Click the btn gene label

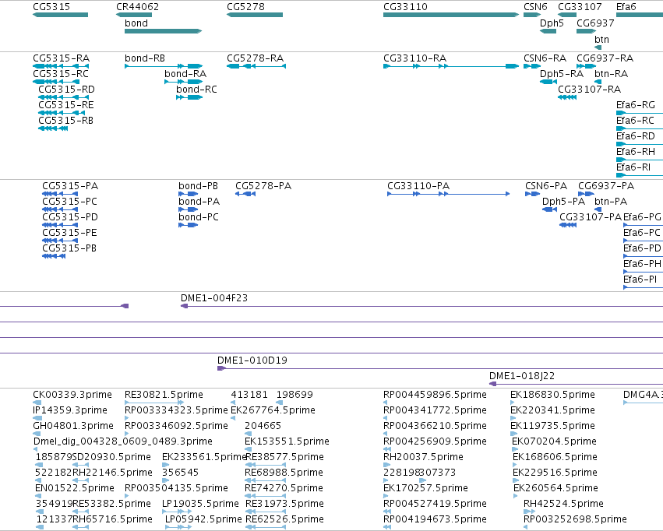pyautogui.click(x=601, y=39)
